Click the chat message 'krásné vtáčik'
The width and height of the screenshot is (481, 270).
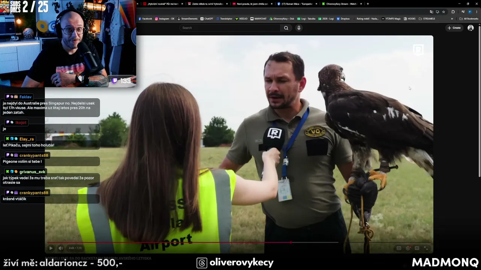point(14,199)
